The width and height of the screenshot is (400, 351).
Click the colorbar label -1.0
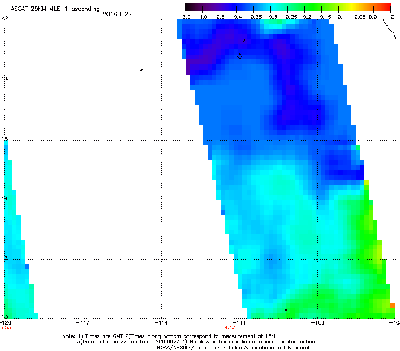[201, 17]
